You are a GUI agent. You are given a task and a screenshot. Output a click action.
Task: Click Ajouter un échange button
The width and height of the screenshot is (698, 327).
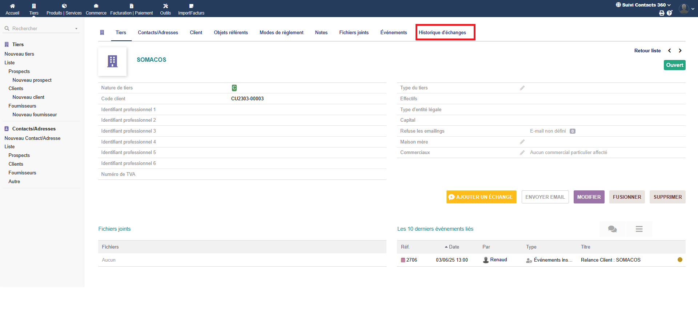click(x=481, y=197)
